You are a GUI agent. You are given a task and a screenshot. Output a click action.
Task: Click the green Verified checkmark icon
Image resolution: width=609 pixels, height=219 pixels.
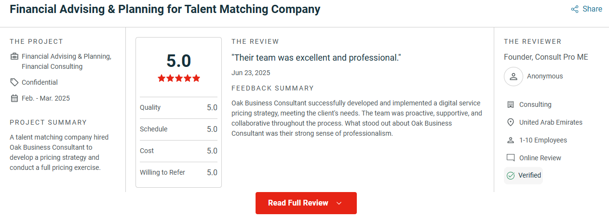pyautogui.click(x=511, y=176)
